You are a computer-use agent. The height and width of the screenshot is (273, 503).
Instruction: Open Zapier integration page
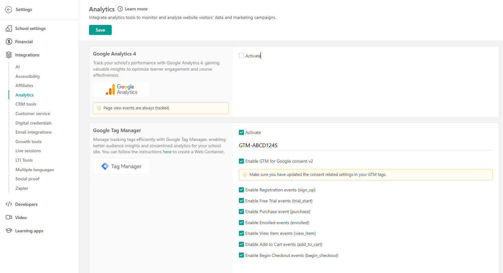pos(22,188)
